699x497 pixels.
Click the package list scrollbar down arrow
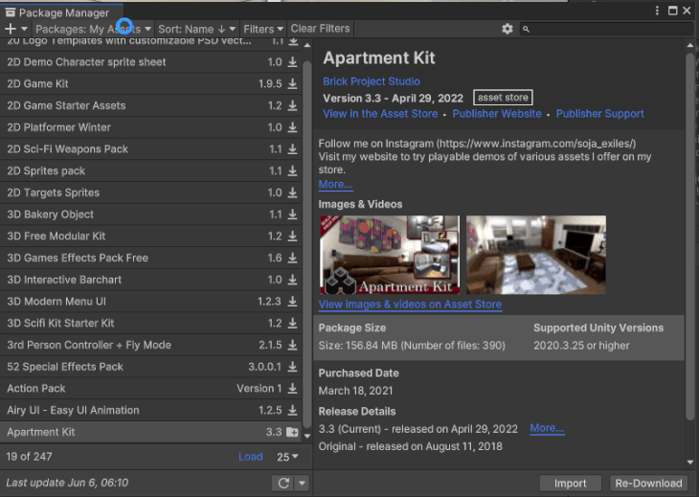(307, 436)
